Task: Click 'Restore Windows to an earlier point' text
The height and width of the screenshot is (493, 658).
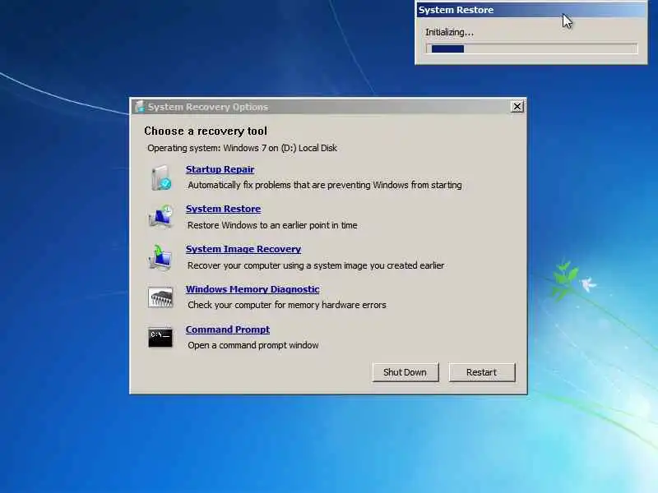Action: click(272, 225)
